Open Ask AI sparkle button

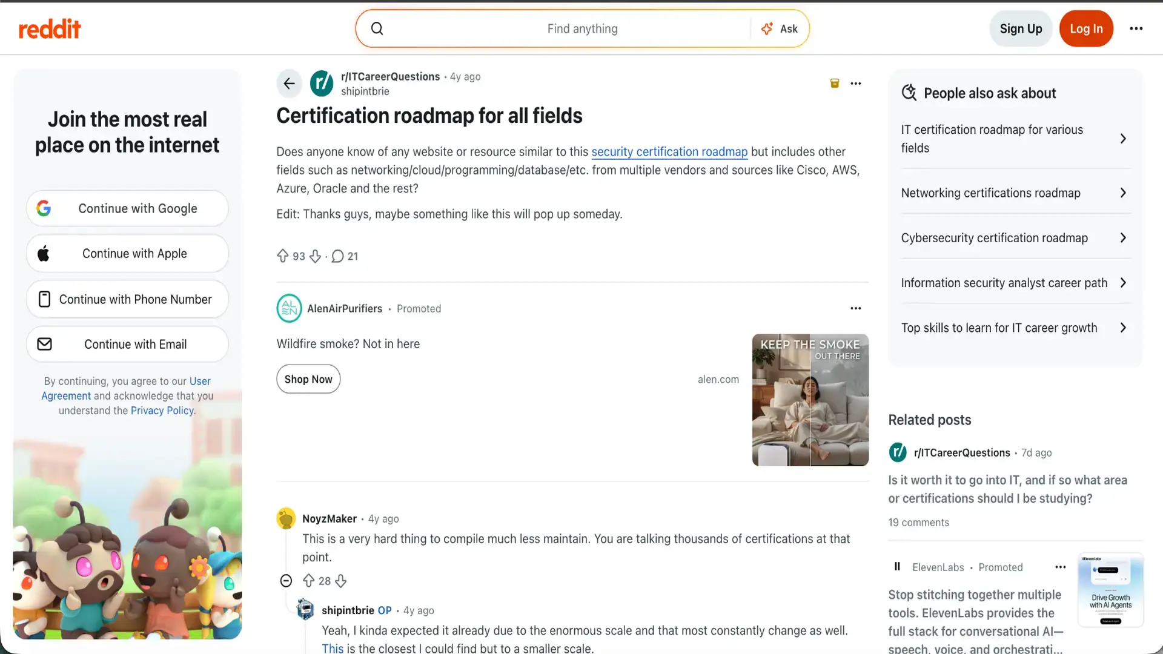(x=780, y=28)
